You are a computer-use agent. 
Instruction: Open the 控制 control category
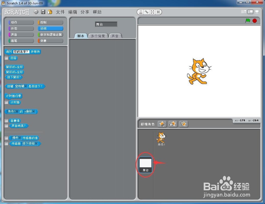[51, 22]
